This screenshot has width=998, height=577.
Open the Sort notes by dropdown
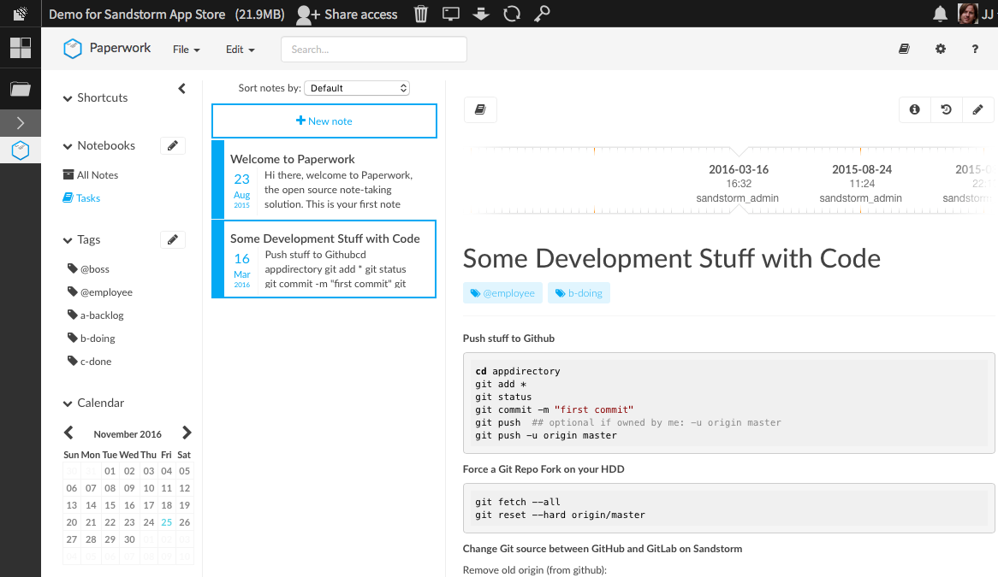coord(357,88)
